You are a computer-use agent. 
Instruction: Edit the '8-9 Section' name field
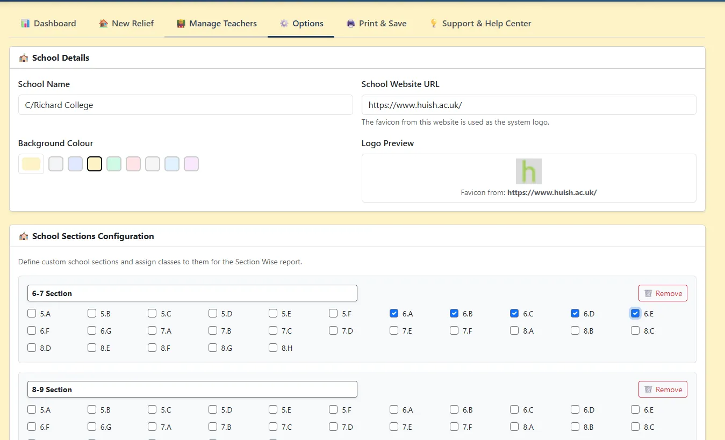pos(192,389)
